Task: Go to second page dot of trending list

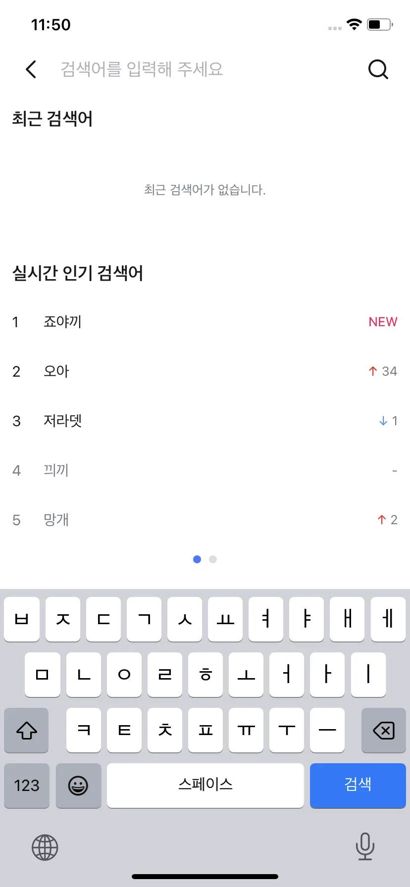Action: click(213, 559)
